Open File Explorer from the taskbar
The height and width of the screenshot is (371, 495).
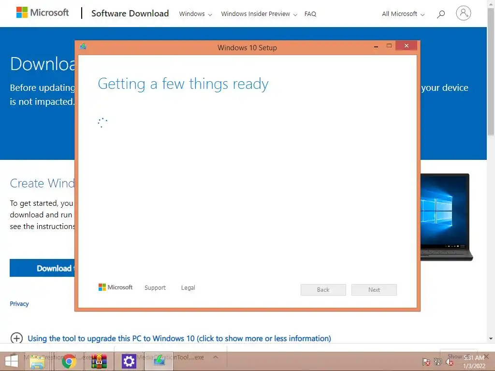click(x=37, y=361)
